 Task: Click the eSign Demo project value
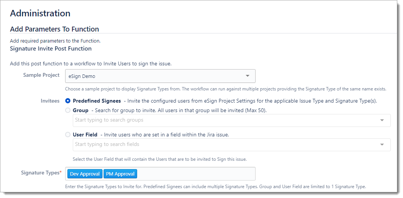point(82,76)
